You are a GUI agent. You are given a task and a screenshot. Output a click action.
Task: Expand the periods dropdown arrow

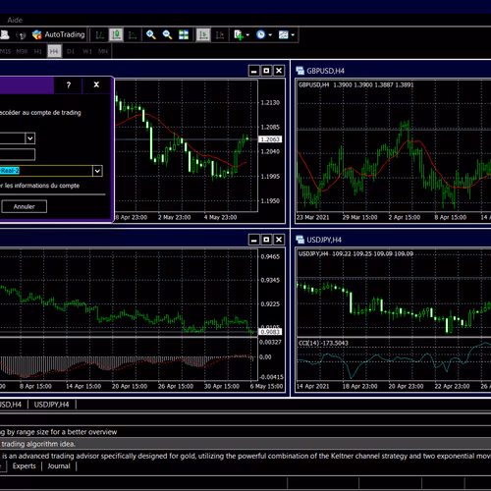(270, 34)
